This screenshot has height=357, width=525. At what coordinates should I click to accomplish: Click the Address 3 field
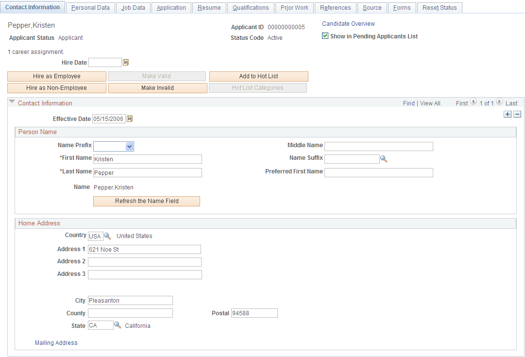[x=145, y=274]
